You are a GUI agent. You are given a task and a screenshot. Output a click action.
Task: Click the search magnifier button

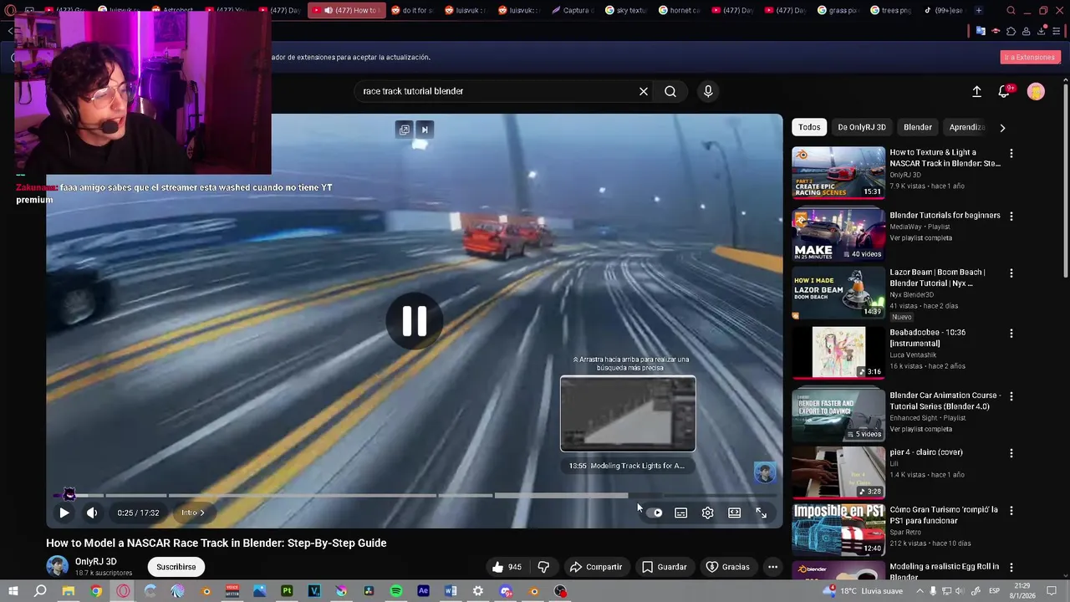click(x=670, y=91)
